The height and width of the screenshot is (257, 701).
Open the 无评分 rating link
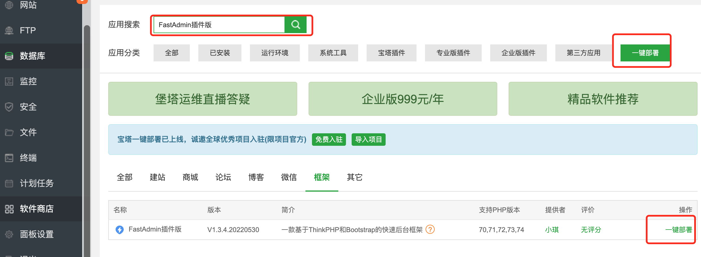tap(591, 230)
